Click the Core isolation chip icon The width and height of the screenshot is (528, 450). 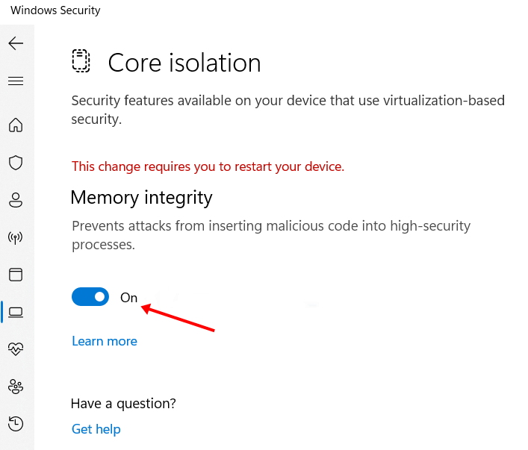click(x=81, y=61)
